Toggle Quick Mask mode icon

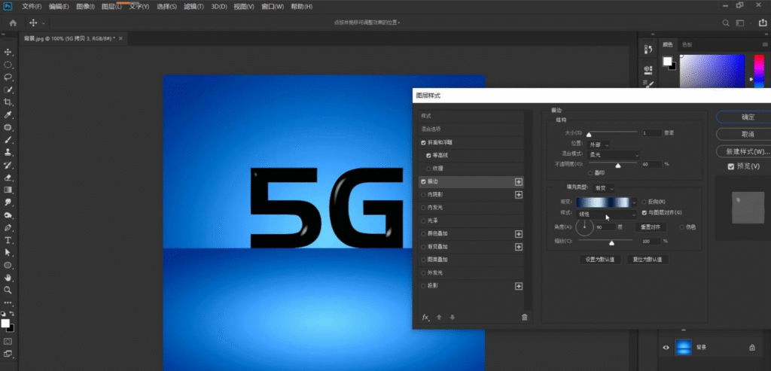click(x=8, y=341)
